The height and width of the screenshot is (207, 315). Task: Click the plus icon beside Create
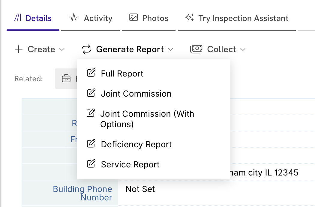click(x=19, y=49)
